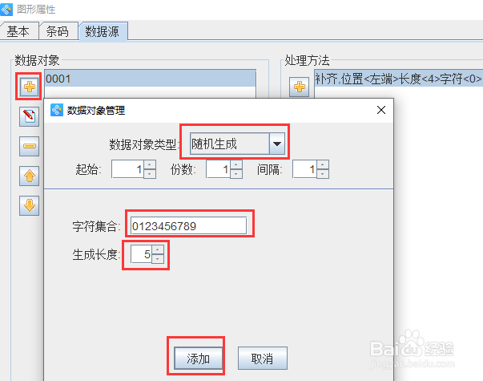Increase the 间隔 spinner value
The width and height of the screenshot is (483, 381).
(x=323, y=164)
